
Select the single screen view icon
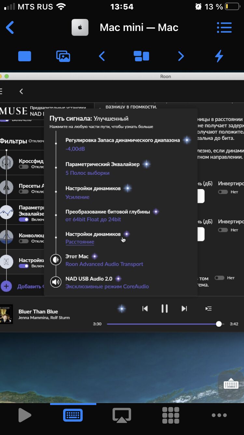(25, 56)
